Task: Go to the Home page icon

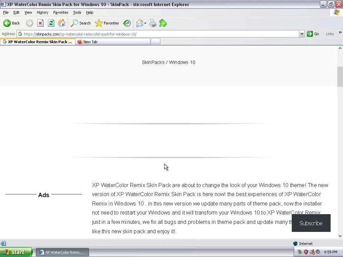Action: (62, 23)
